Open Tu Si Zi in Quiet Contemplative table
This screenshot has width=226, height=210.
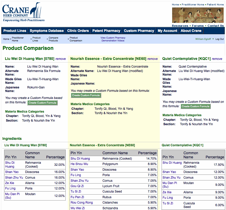168,203
